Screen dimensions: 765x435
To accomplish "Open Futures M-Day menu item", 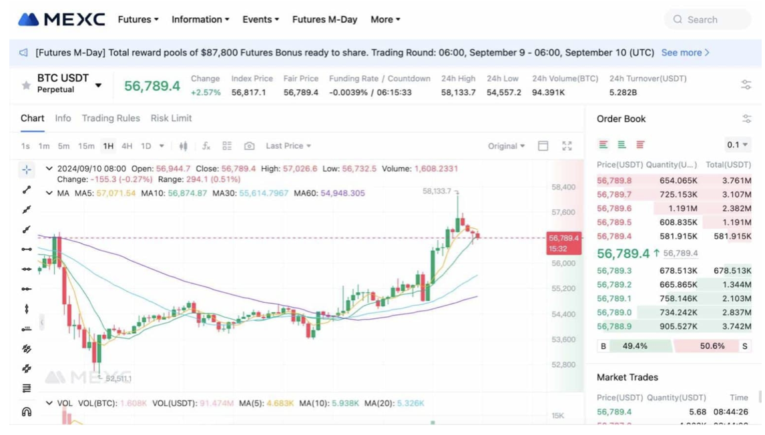I will pyautogui.click(x=324, y=19).
